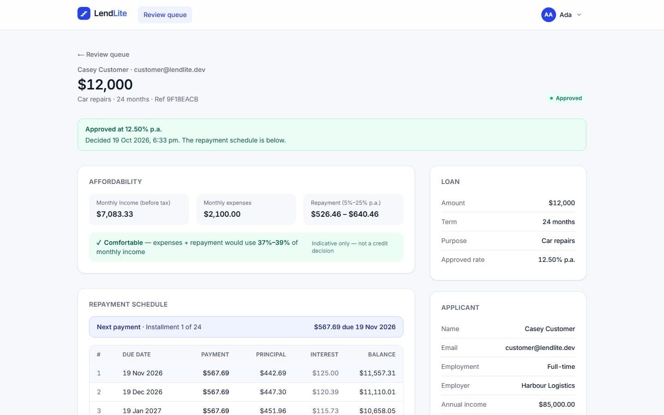Click the Decided 19 Oct 2026 text

(x=185, y=140)
